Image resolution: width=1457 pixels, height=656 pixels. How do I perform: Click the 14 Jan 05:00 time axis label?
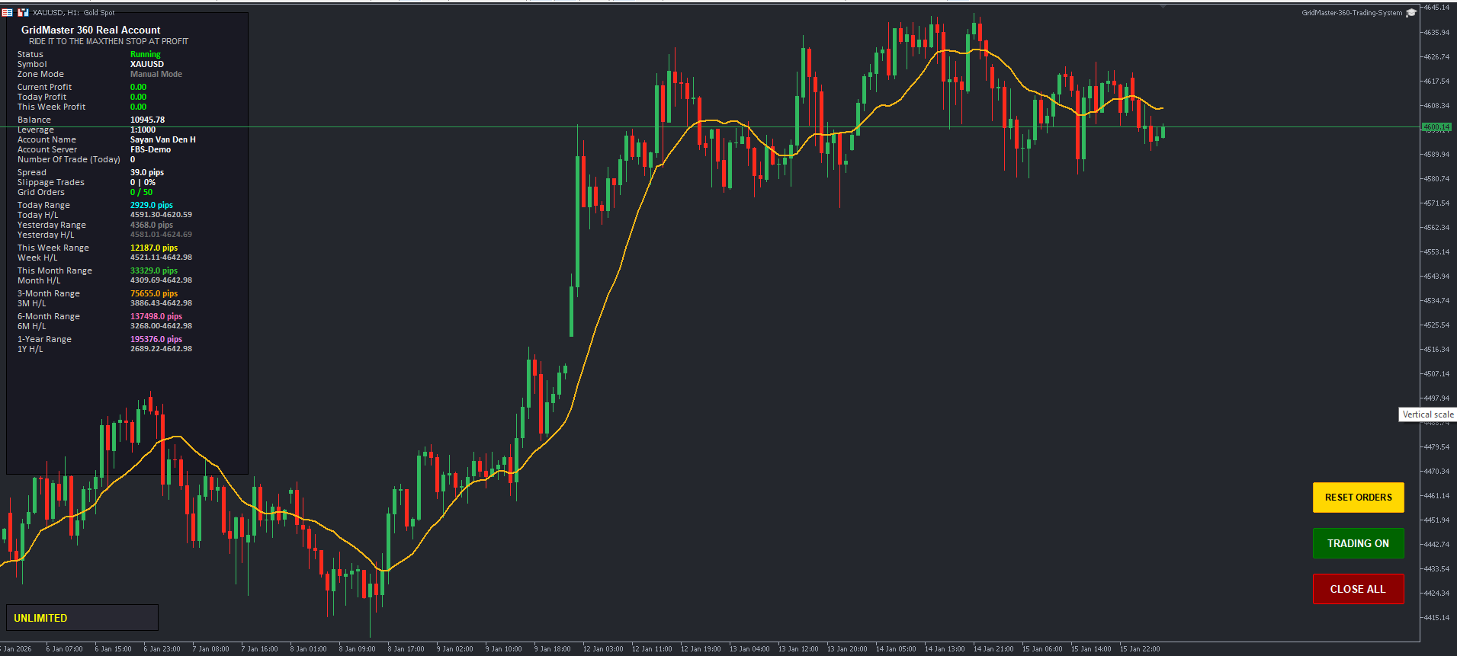pos(896,649)
